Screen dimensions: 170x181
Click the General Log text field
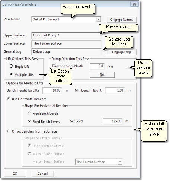[x=66, y=52]
